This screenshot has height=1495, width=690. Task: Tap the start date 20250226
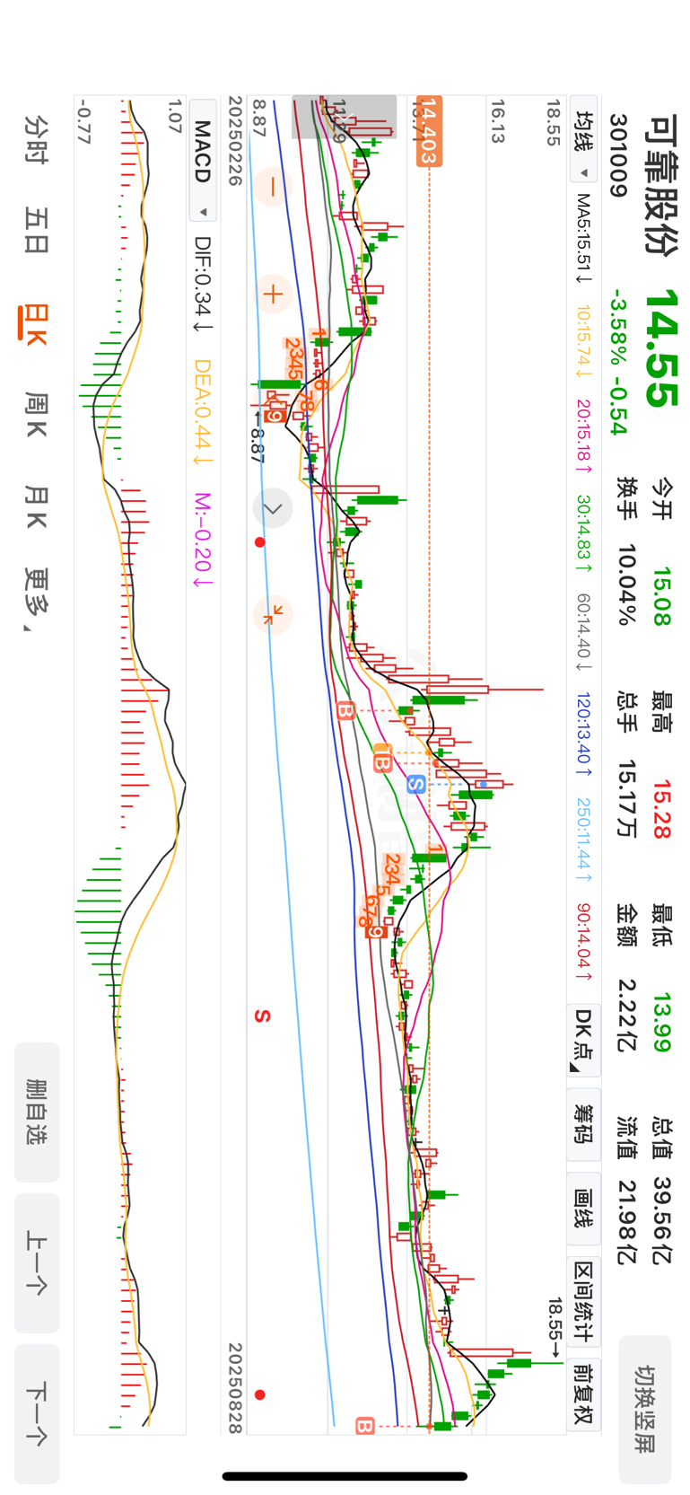235,141
